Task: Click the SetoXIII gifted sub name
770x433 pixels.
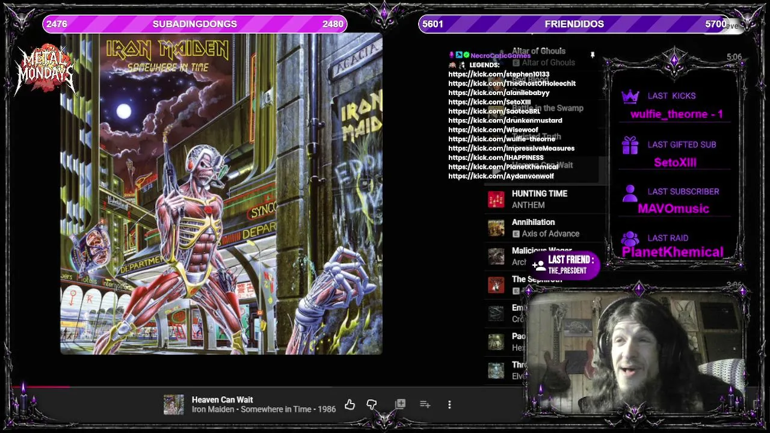Action: point(675,162)
